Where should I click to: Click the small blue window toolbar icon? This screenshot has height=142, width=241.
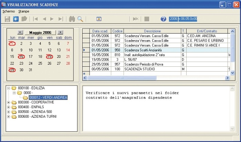click(99, 19)
